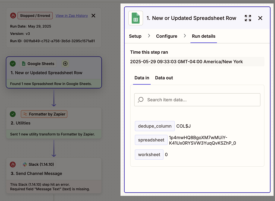Expand the step panel to fullscreen
Screen dimensions: 275x201
click(x=248, y=18)
